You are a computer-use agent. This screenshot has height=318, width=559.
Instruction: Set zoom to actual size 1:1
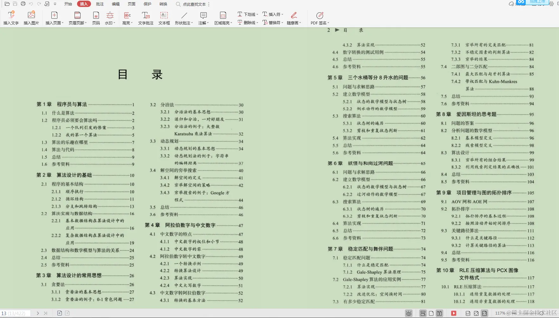coord(468,313)
